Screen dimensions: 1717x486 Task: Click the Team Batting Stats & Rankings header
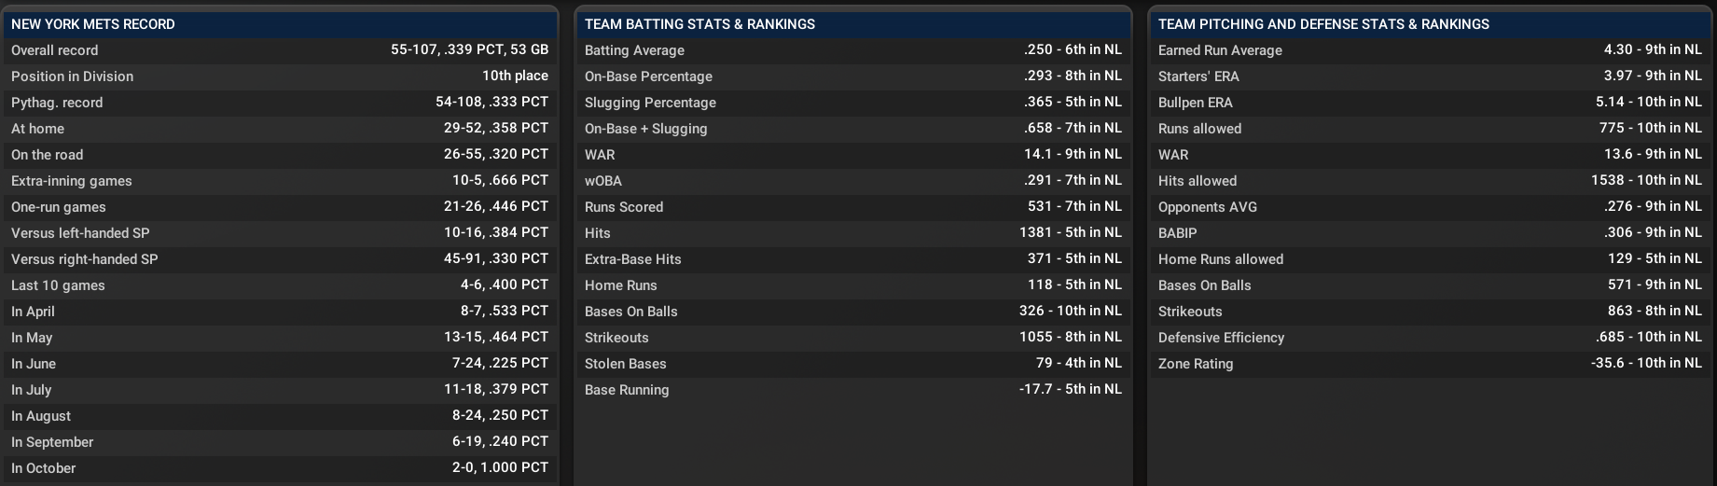click(853, 24)
